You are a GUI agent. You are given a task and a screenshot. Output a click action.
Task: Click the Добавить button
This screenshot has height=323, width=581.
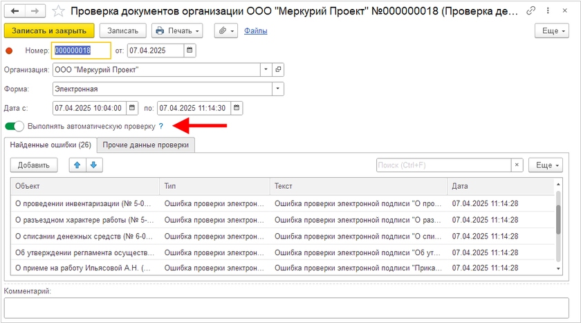tap(34, 165)
